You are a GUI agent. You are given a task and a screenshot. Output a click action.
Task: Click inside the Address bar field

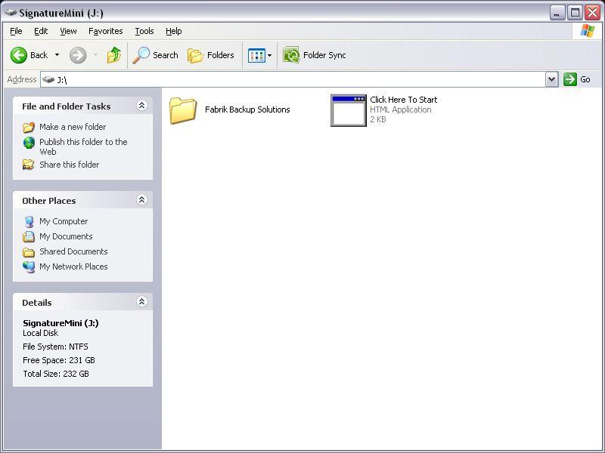[293, 80]
